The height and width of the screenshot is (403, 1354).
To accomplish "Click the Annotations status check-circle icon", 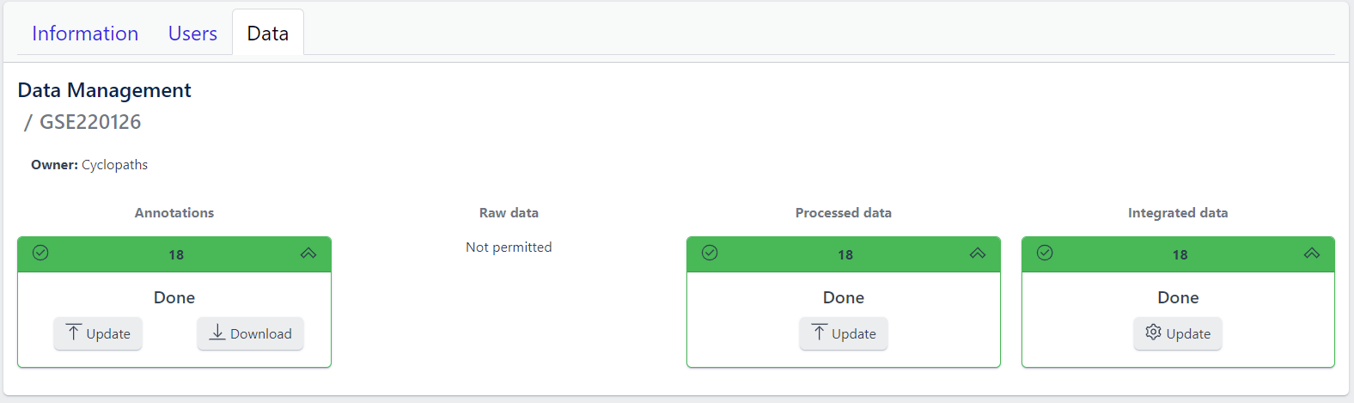I will (x=40, y=253).
